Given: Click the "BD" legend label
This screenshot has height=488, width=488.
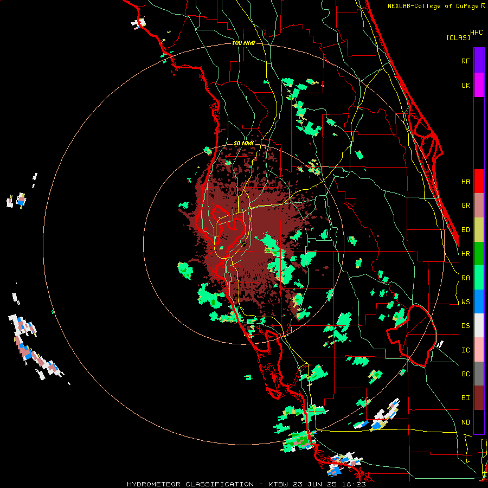Looking at the screenshot, I should click(465, 230).
